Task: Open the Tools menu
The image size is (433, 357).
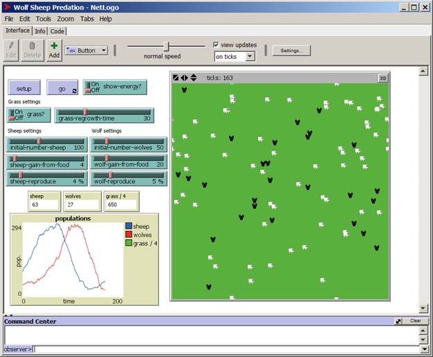Action: [43, 19]
